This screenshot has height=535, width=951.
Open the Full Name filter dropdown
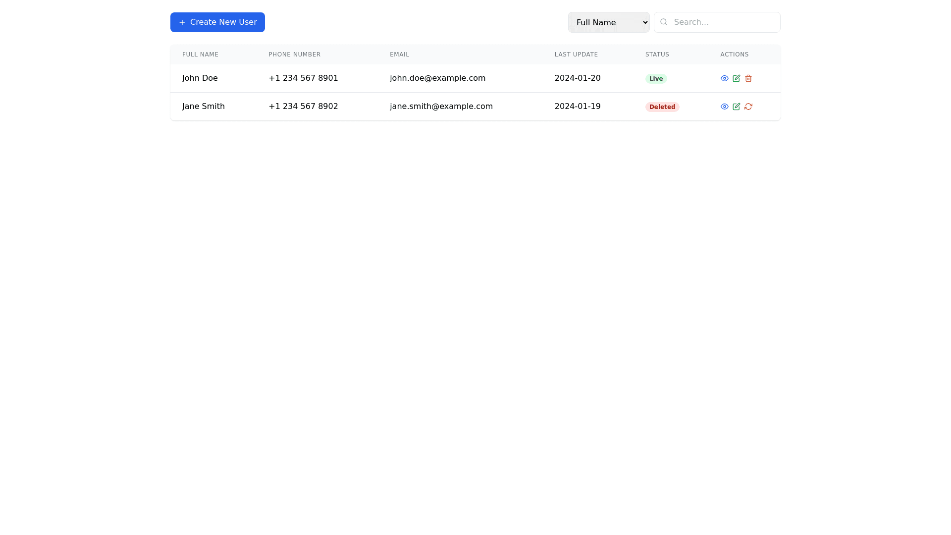tap(608, 22)
